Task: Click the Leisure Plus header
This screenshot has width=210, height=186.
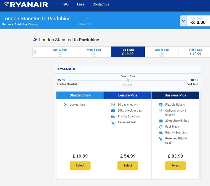Action: [128, 95]
